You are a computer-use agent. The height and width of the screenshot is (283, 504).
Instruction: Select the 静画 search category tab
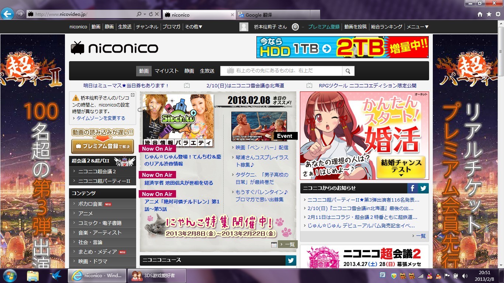coord(189,71)
